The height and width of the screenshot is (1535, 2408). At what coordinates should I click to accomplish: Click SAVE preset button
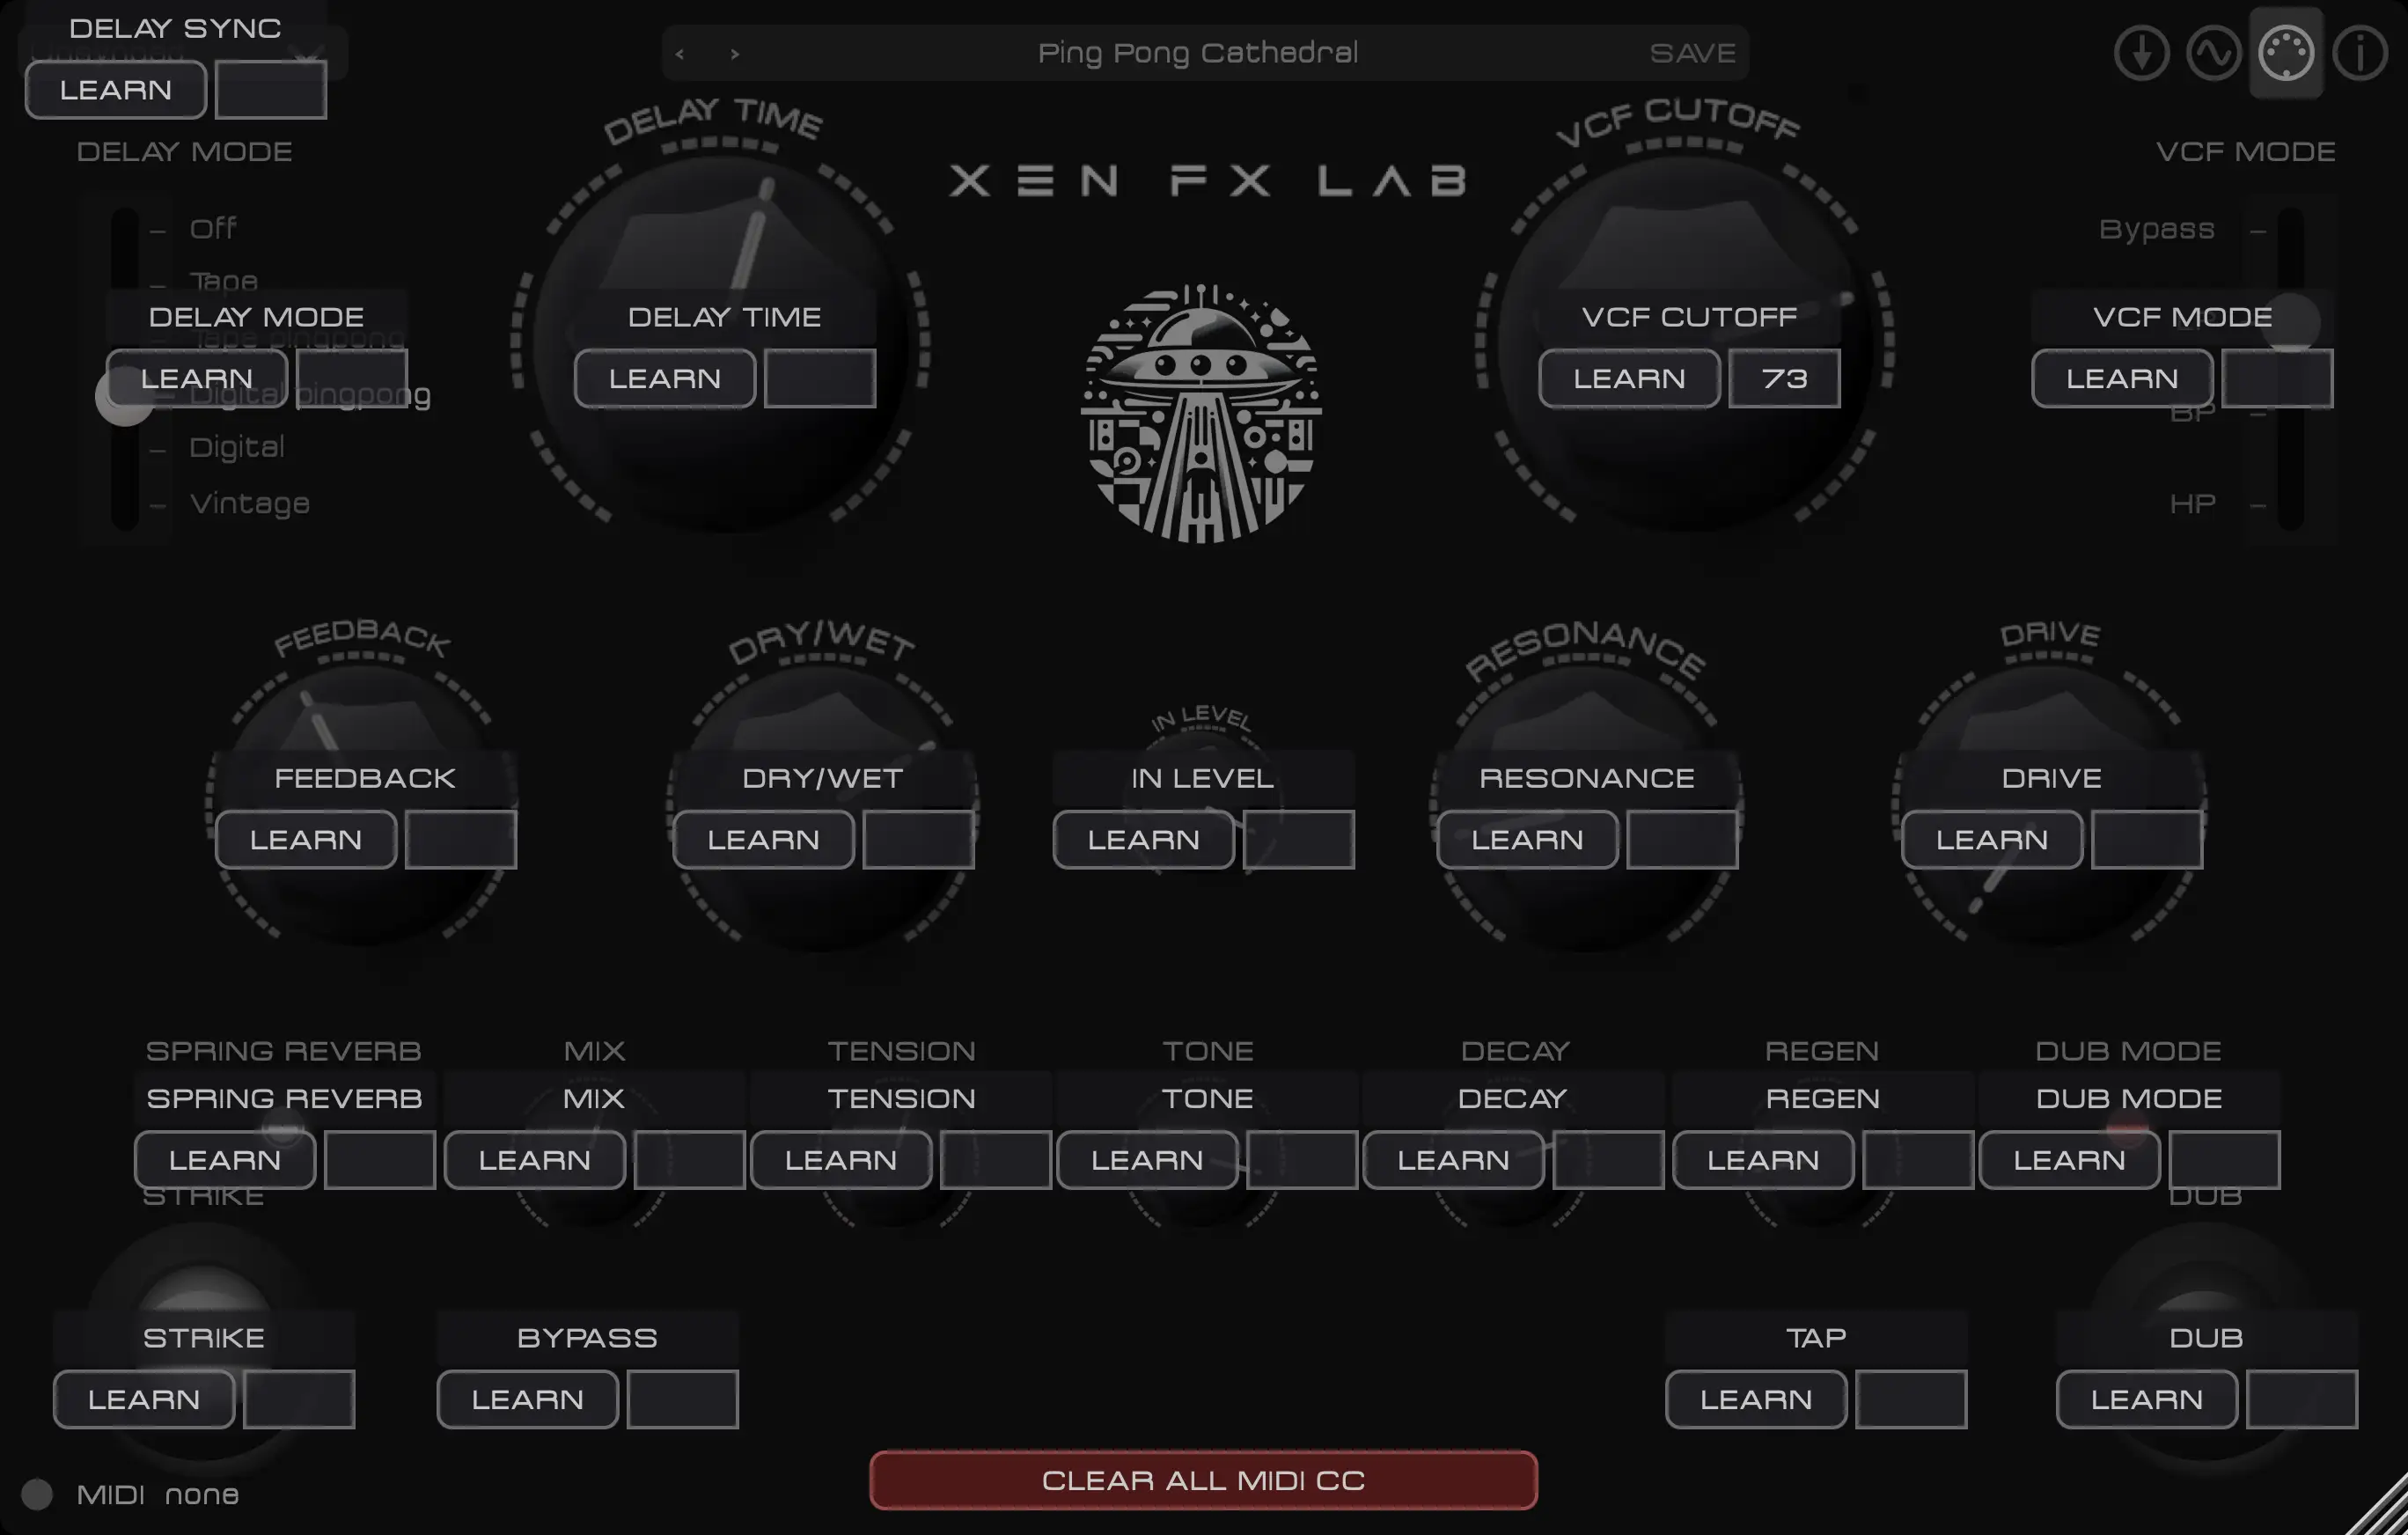click(1692, 53)
